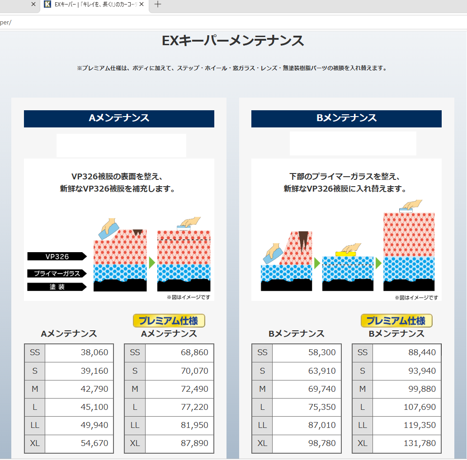Click the Aメンテナンス coating diagram image

tap(119, 230)
